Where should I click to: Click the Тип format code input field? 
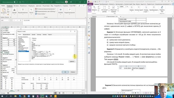[x=53, y=44]
